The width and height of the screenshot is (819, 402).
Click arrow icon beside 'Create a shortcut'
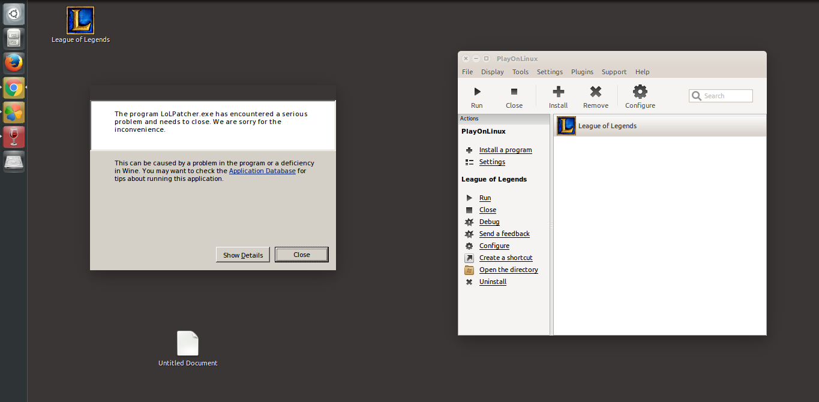click(469, 258)
